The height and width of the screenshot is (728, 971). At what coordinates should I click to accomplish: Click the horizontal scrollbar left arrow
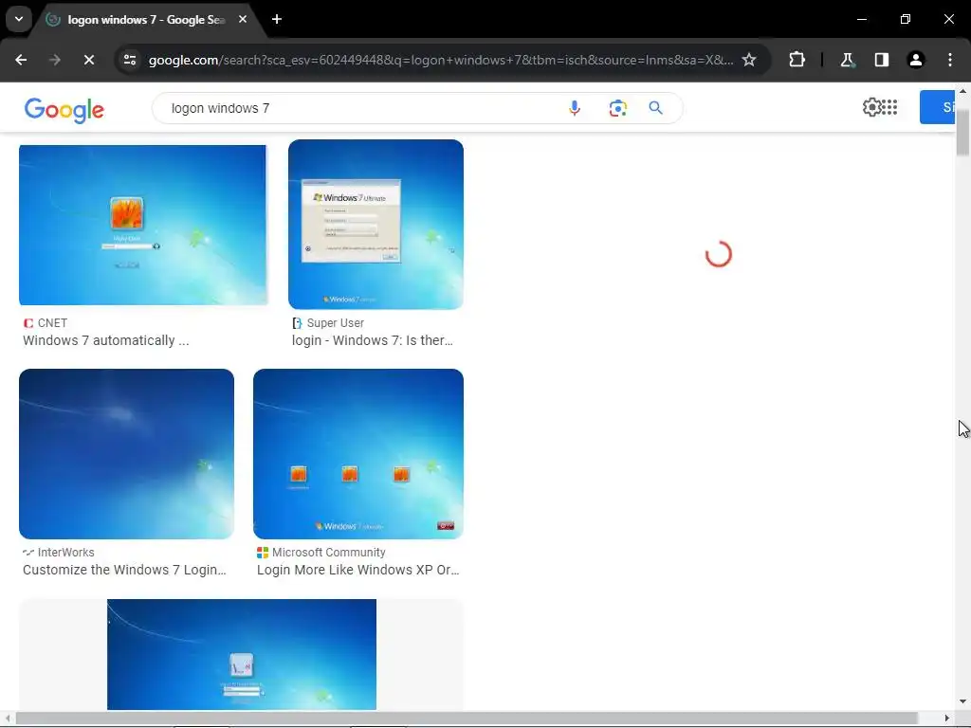[x=7, y=719]
